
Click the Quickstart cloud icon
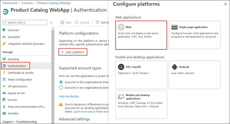(4, 37)
